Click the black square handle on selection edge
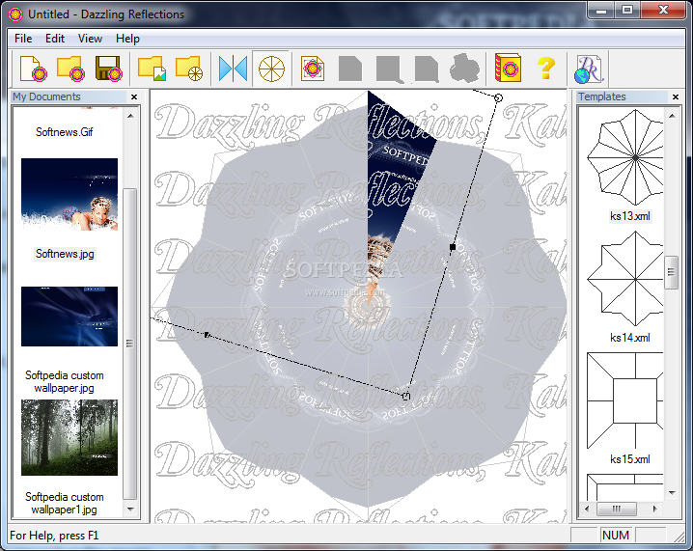The height and width of the screenshot is (551, 693). (453, 247)
